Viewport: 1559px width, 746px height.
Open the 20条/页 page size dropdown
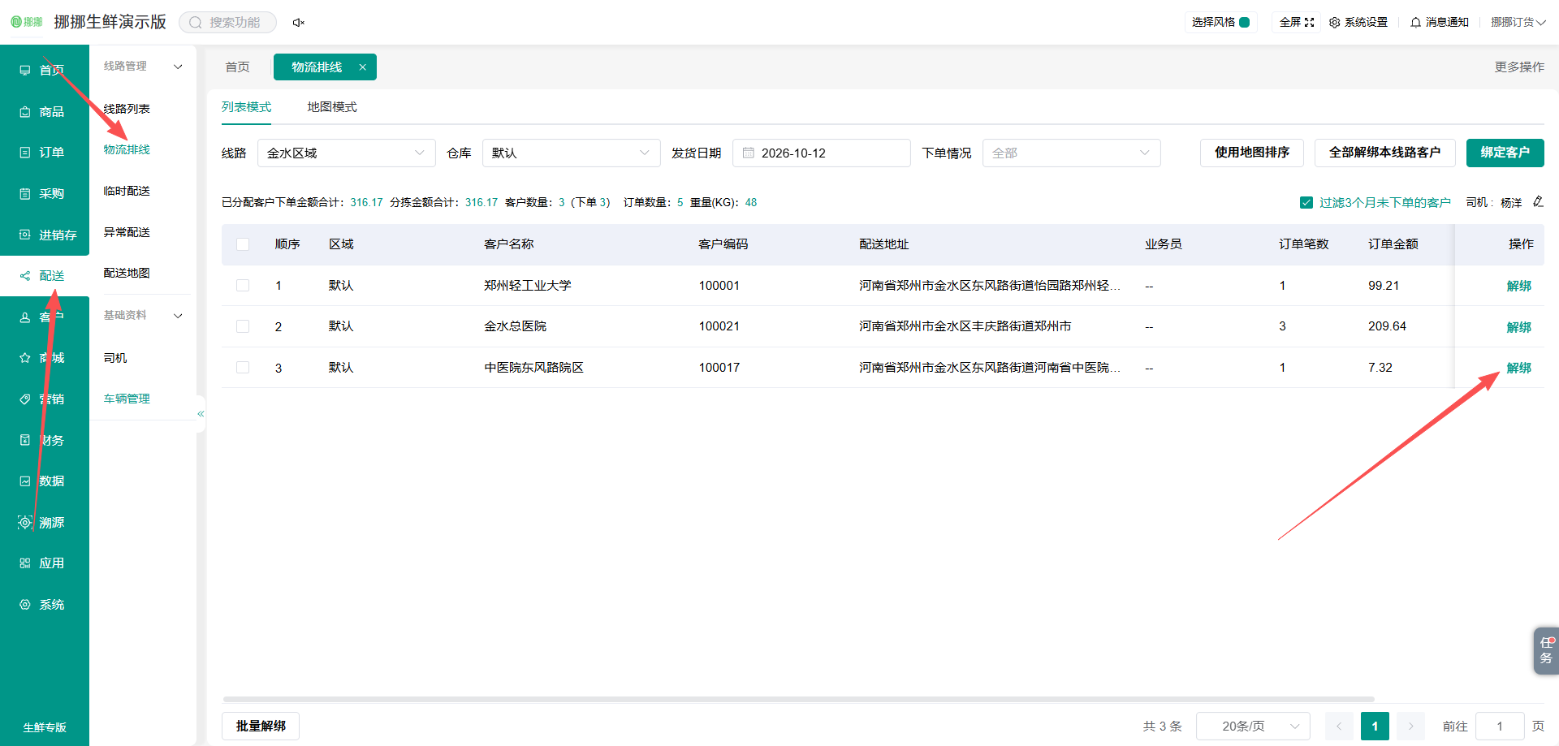pos(1253,727)
